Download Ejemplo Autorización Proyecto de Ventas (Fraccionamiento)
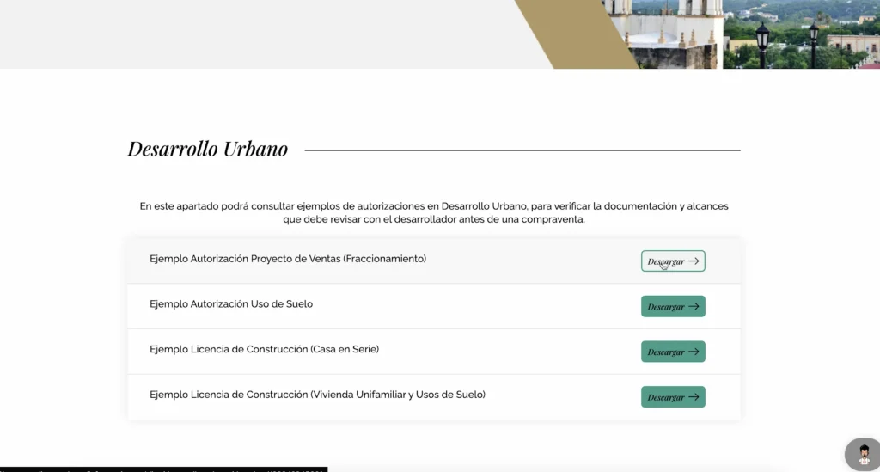 (x=673, y=261)
